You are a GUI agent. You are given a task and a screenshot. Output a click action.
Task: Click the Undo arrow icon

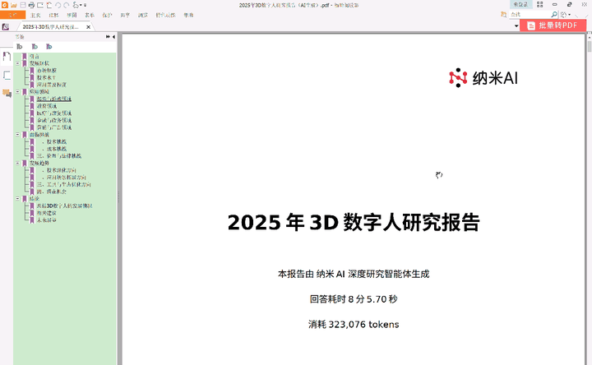pos(58,5)
